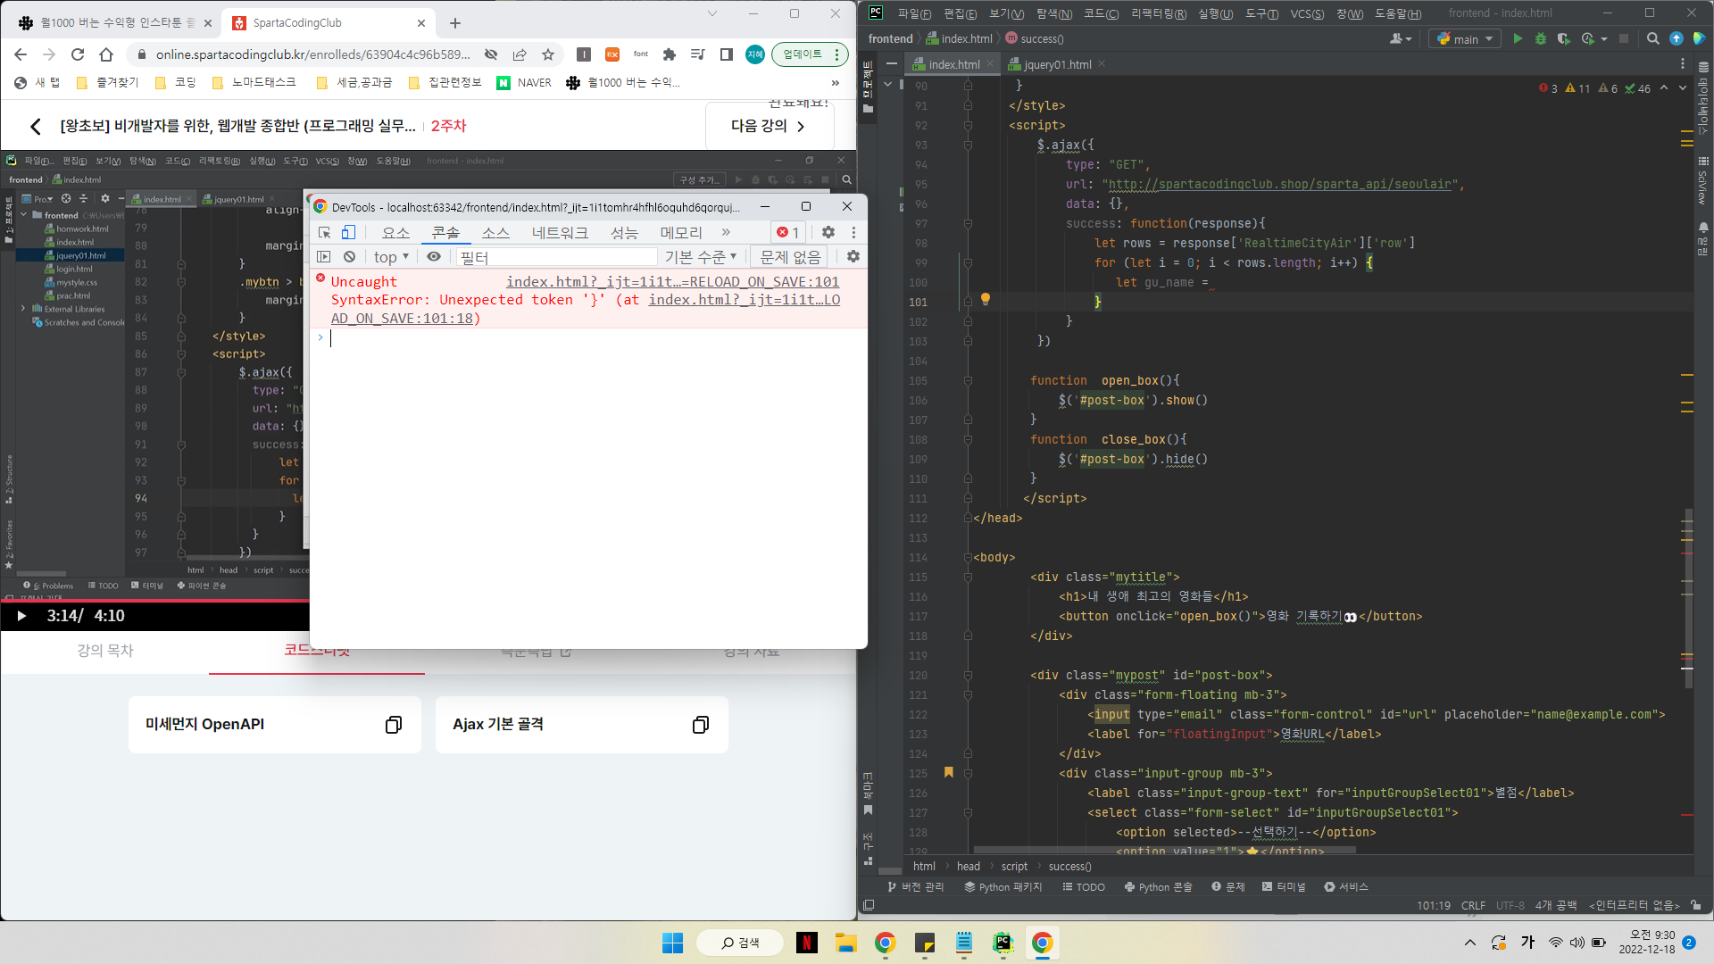Start debugging with the PyCharm bug icon
Viewport: 1714px width, 964px height.
[x=1540, y=38]
